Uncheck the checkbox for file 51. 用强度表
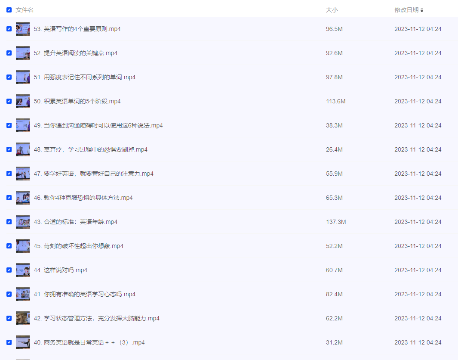This screenshot has width=458, height=360. 9,77
